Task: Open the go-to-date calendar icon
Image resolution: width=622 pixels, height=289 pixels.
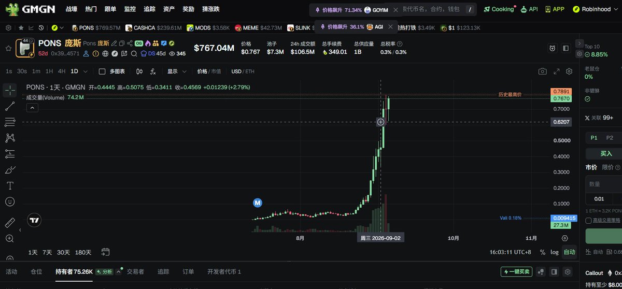Action: [106, 252]
